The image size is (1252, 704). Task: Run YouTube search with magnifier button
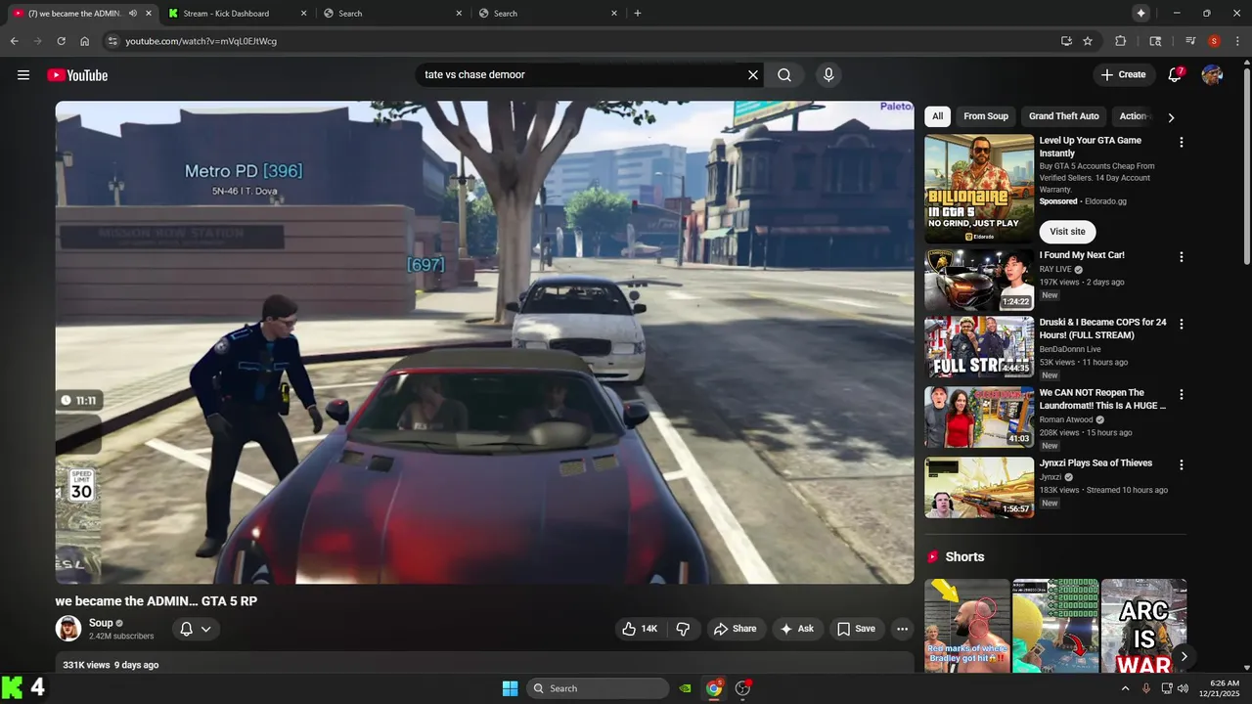[784, 75]
